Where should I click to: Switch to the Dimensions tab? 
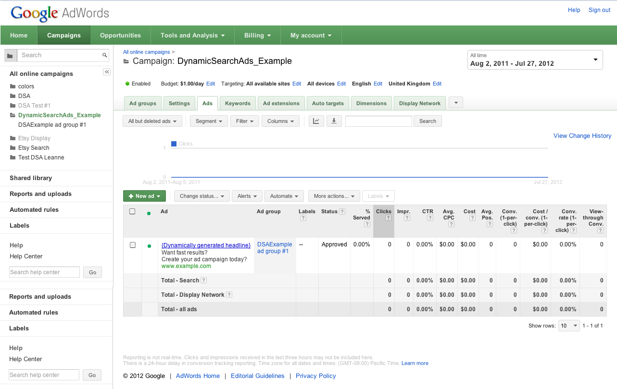[371, 103]
